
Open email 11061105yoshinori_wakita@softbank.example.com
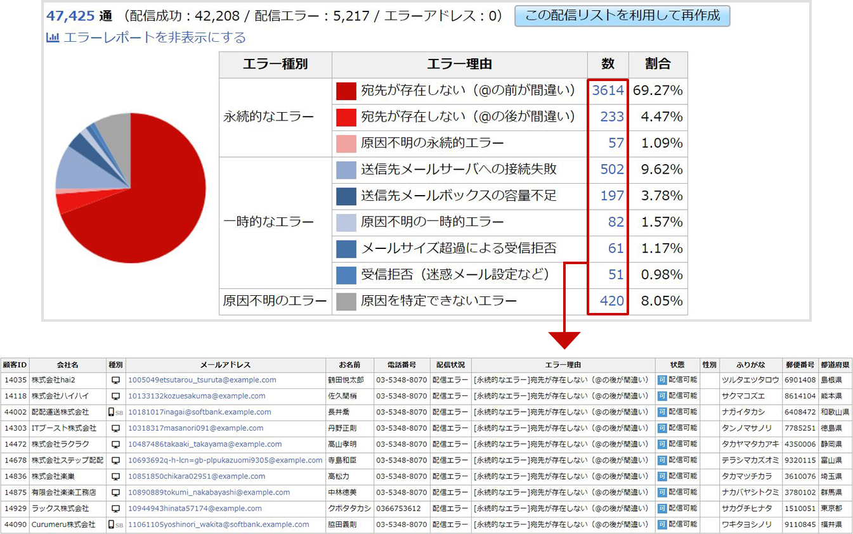coord(219,524)
